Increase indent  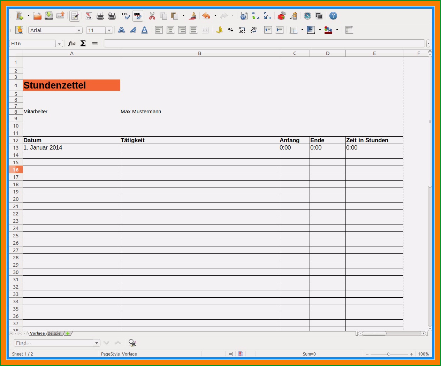(x=279, y=30)
